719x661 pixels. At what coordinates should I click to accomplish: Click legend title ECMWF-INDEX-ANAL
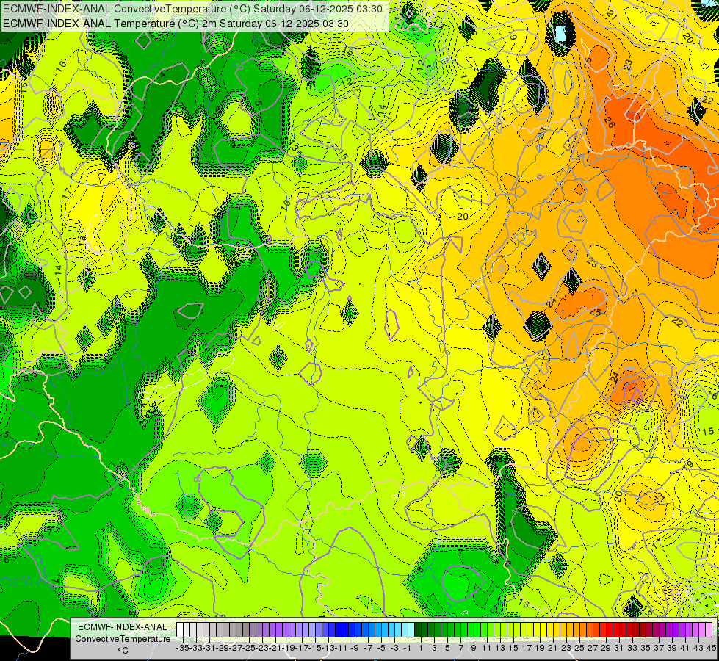click(x=122, y=627)
